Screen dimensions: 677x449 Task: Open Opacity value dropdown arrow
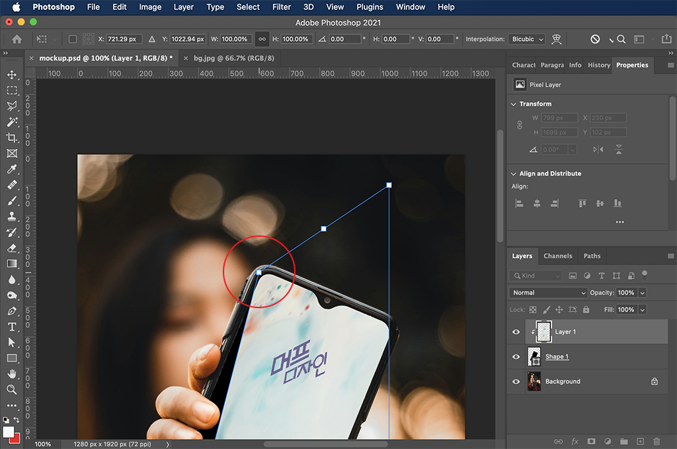[x=643, y=293]
